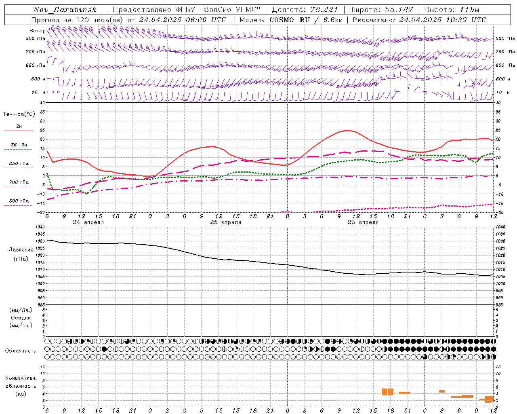
Task: Click the COSMO-RU model name in header
Action: coord(290,20)
